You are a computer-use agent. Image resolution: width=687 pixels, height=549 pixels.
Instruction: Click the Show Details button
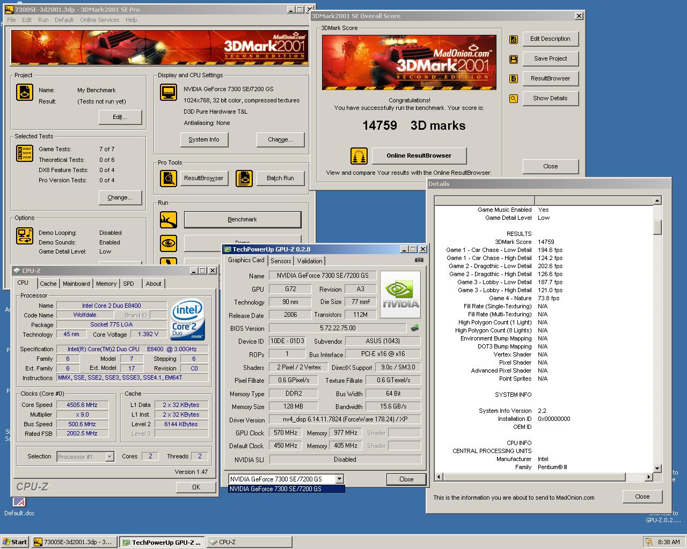coord(550,98)
